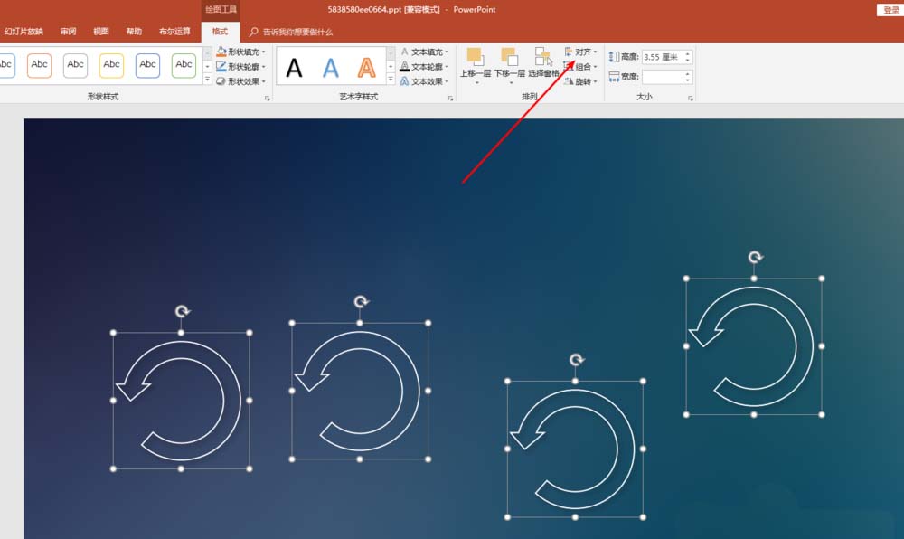904x539 pixels.
Task: Expand the 下移一层 dropdown arrow
Action: (x=511, y=83)
